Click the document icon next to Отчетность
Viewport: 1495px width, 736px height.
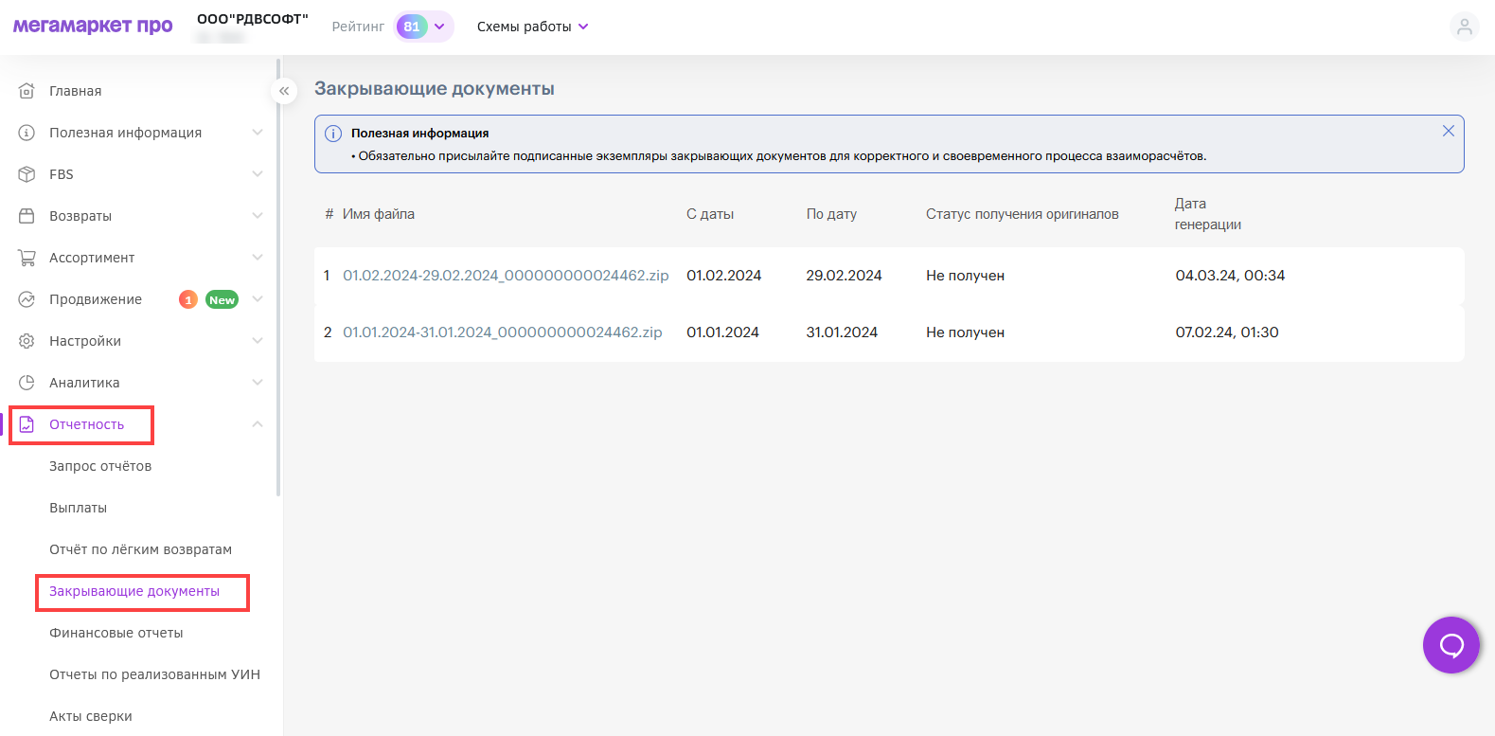[x=27, y=424]
